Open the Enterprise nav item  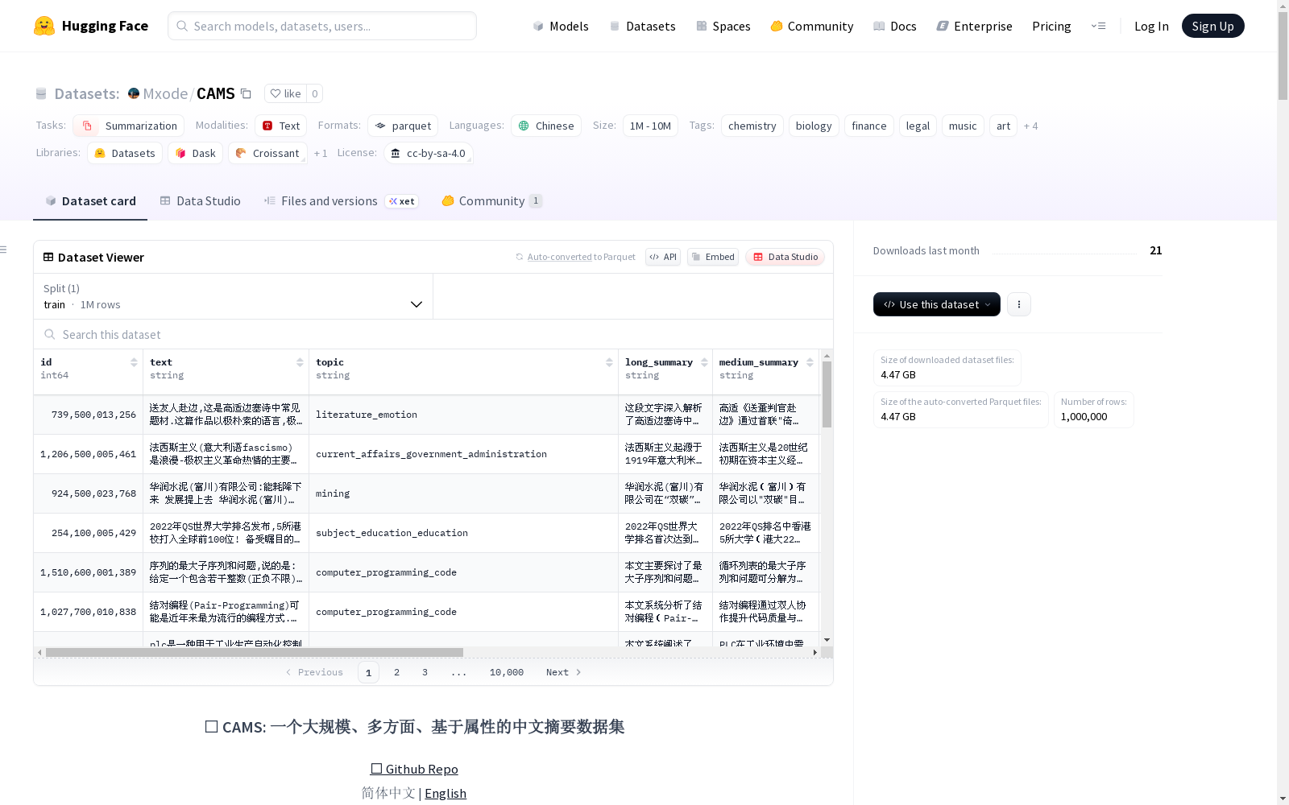click(975, 26)
